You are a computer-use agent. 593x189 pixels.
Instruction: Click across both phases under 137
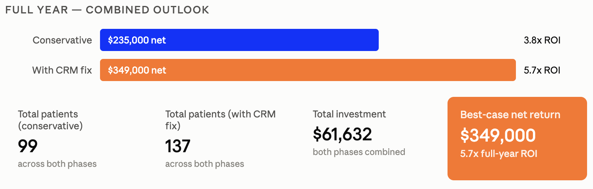click(204, 164)
